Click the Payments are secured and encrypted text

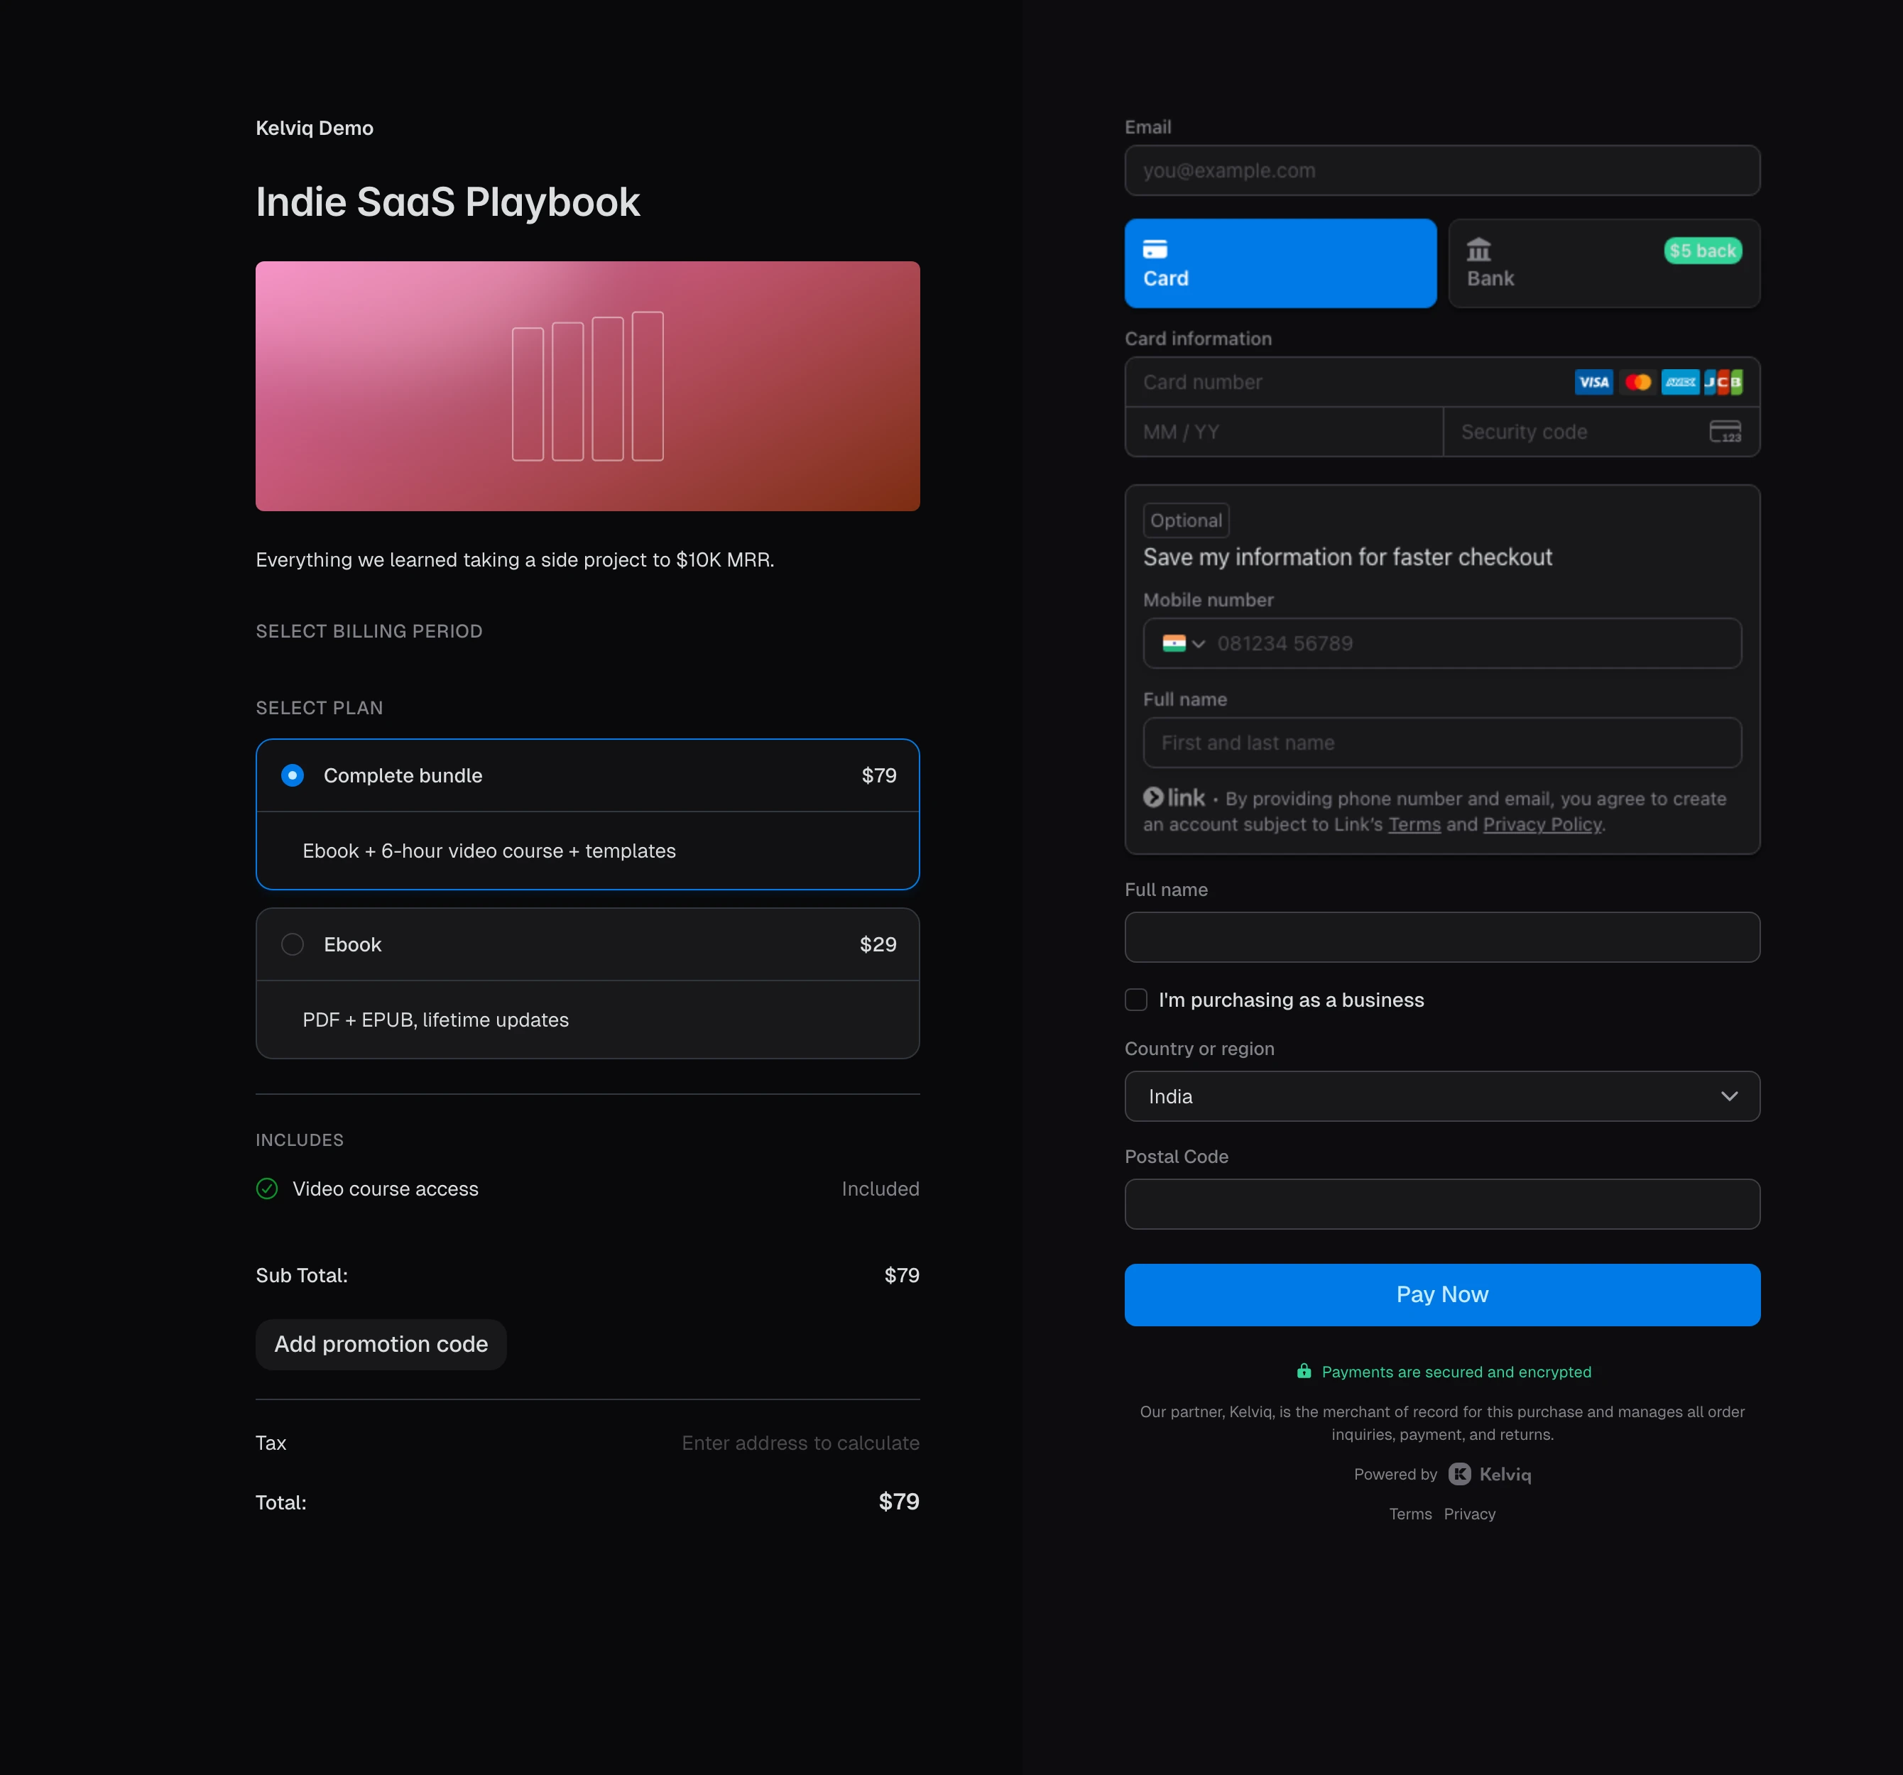coord(1456,1372)
